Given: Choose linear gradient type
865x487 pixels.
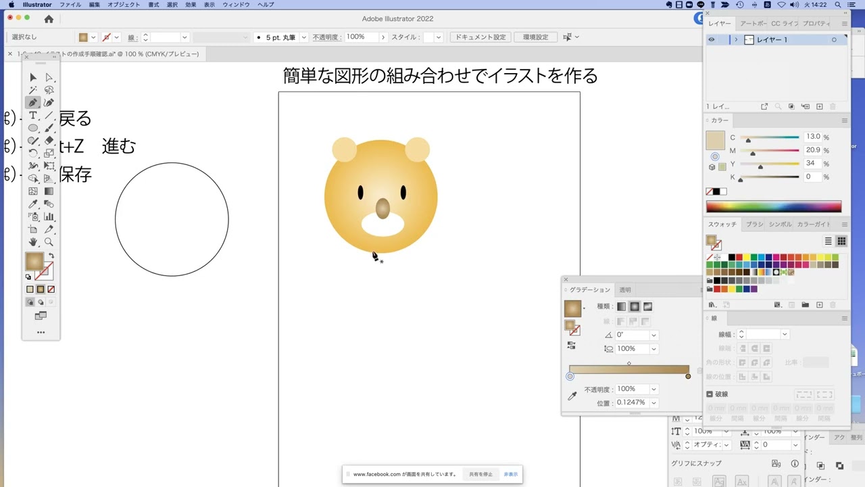Looking at the screenshot, I should (621, 306).
